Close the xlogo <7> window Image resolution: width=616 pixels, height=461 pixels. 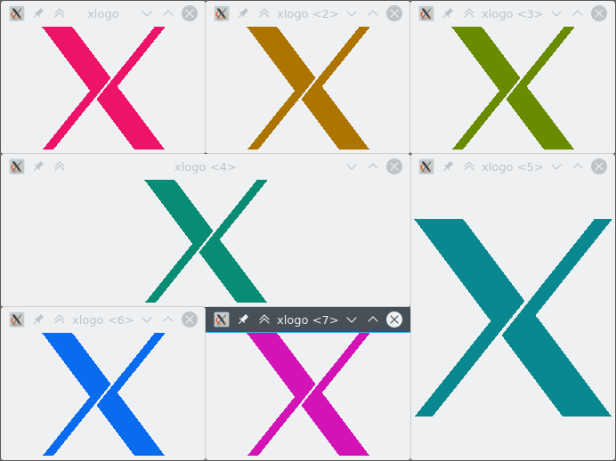point(394,319)
